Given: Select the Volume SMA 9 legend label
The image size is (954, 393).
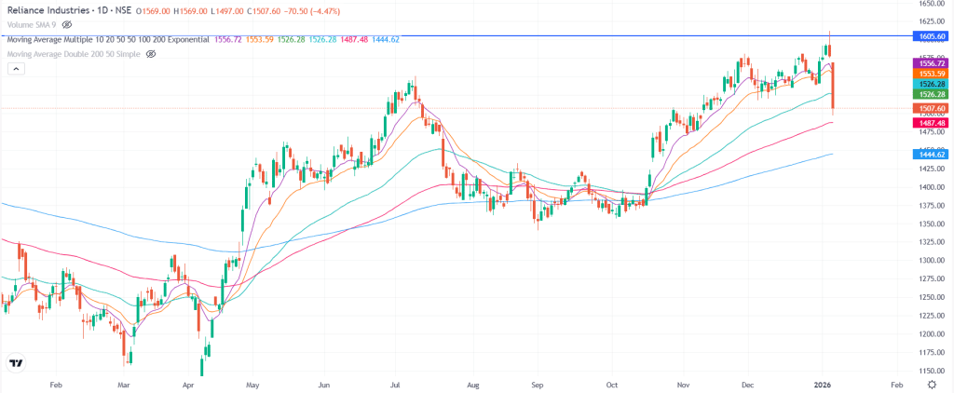Looking at the screenshot, I should click(x=31, y=25).
